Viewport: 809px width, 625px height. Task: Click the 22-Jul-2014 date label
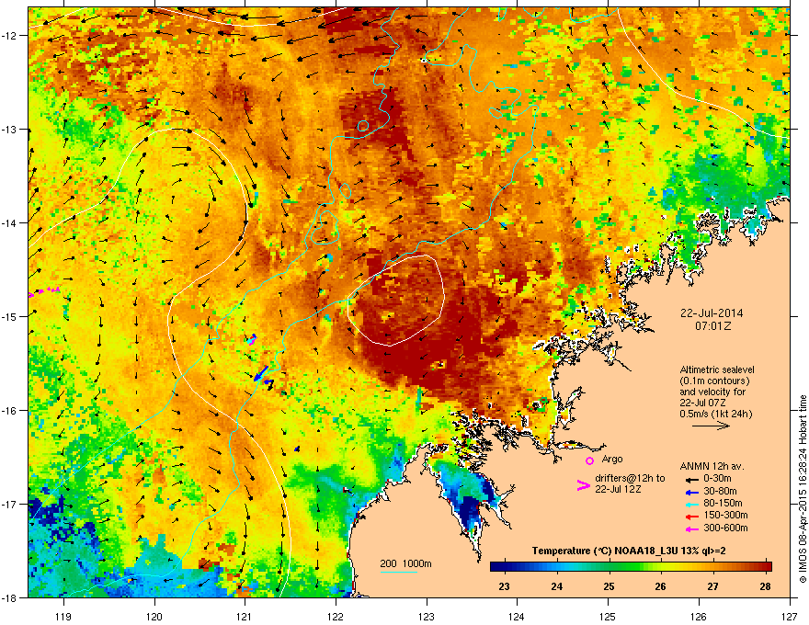pos(712,313)
